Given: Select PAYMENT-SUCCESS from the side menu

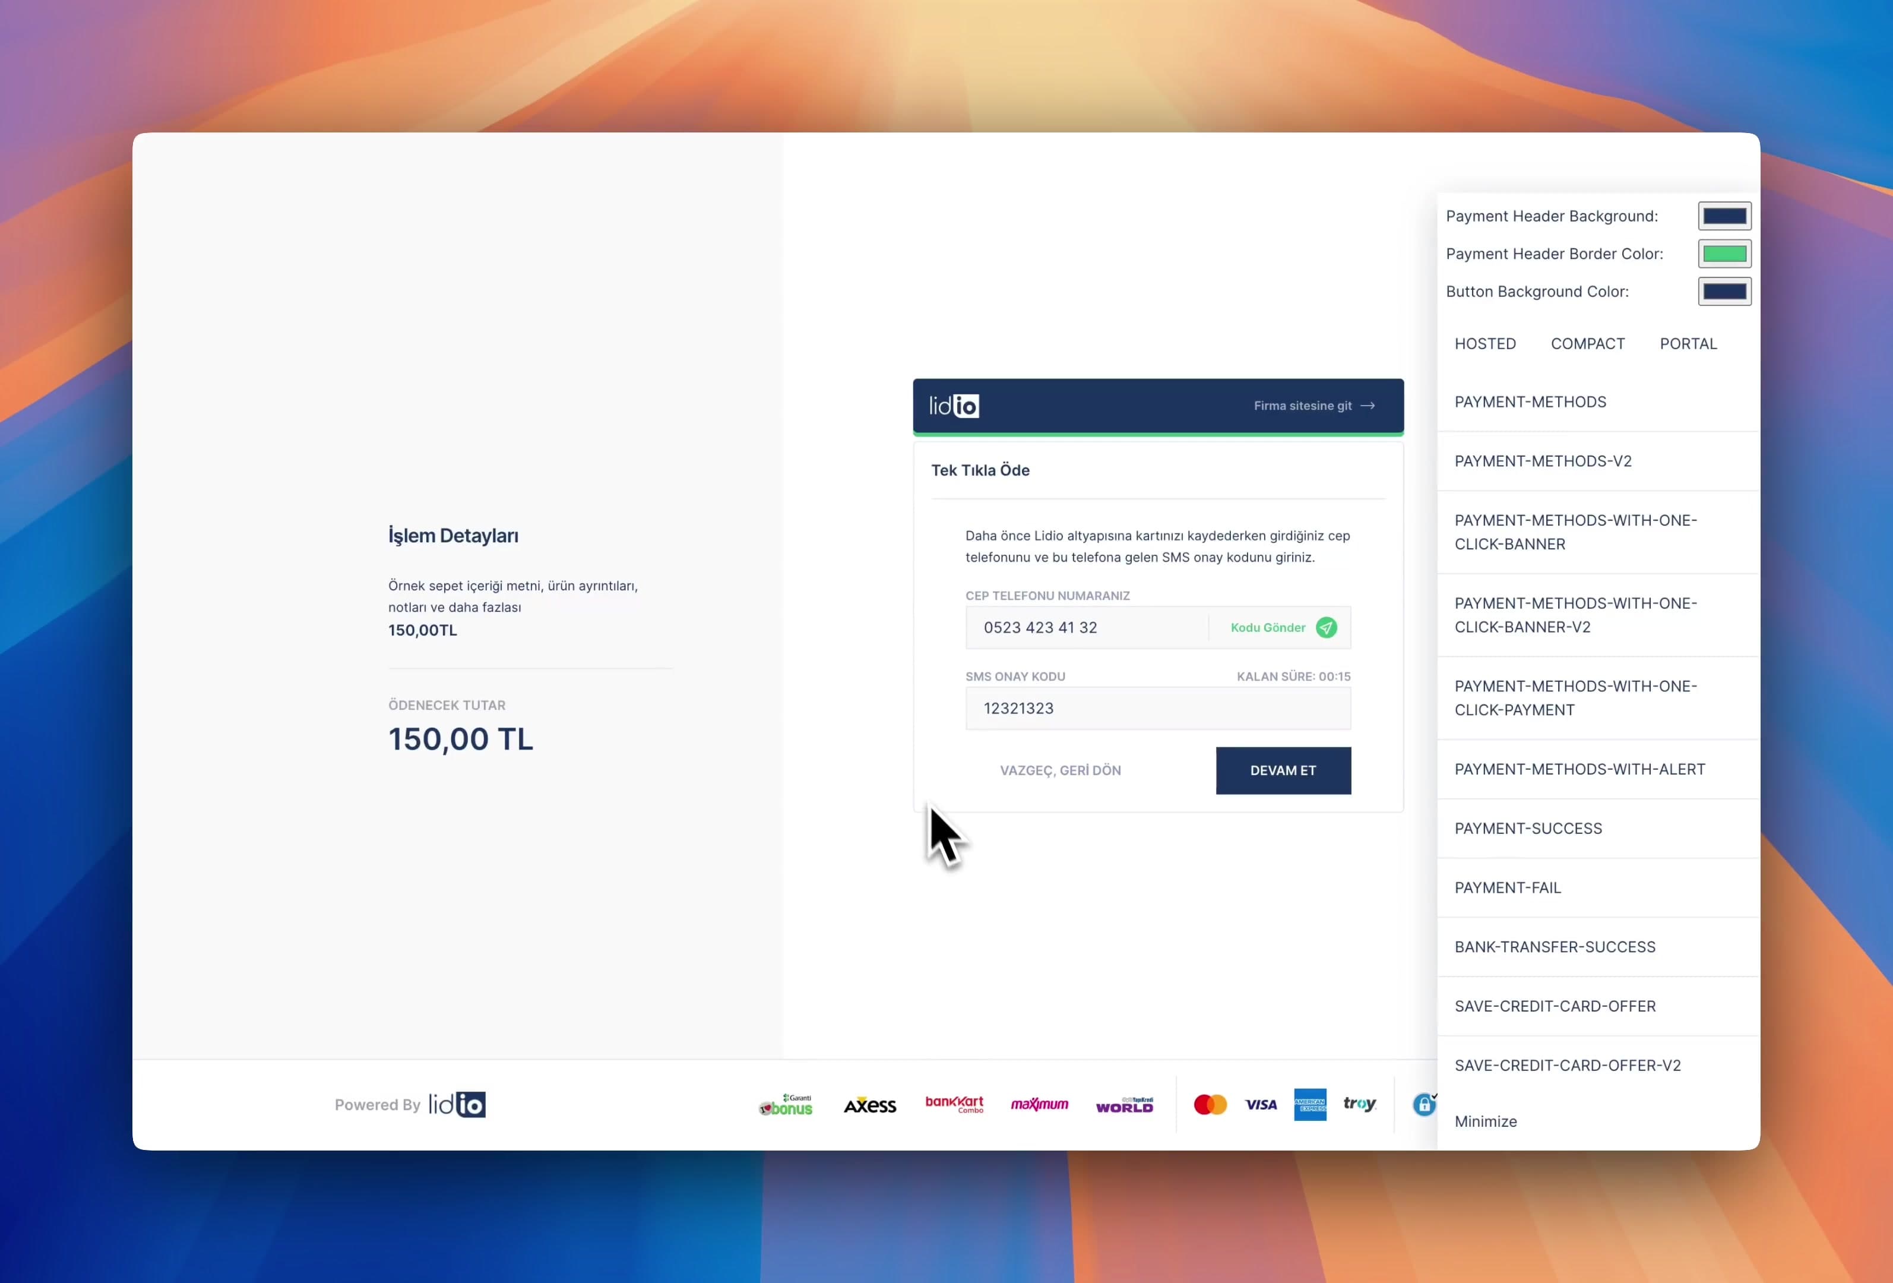Looking at the screenshot, I should pos(1528,829).
